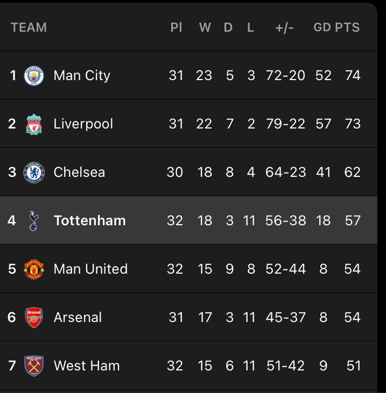Select Arsenal's 45-37 goals record
Screen dimensions: 386x393
pyautogui.click(x=286, y=317)
